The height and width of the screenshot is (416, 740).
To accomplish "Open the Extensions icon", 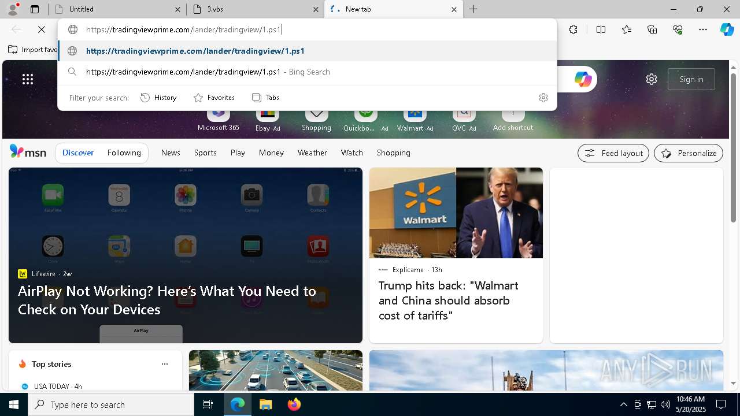I will coord(573,29).
